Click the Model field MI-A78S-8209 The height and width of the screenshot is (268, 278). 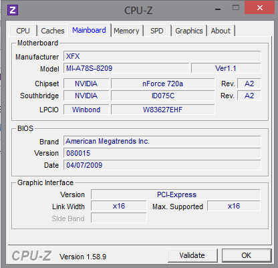coord(126,68)
